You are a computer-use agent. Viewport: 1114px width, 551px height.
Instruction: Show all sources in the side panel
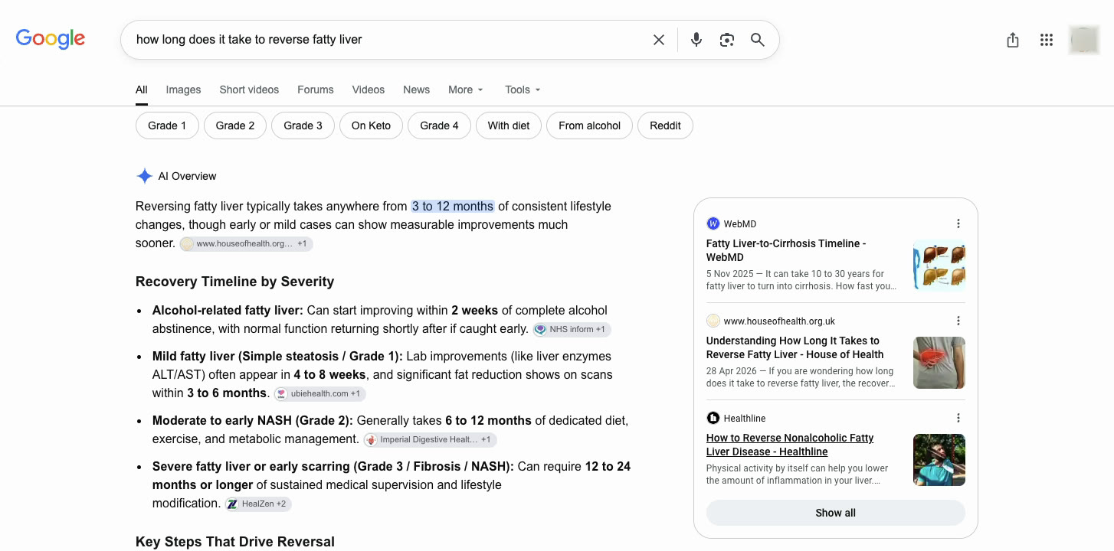click(836, 513)
